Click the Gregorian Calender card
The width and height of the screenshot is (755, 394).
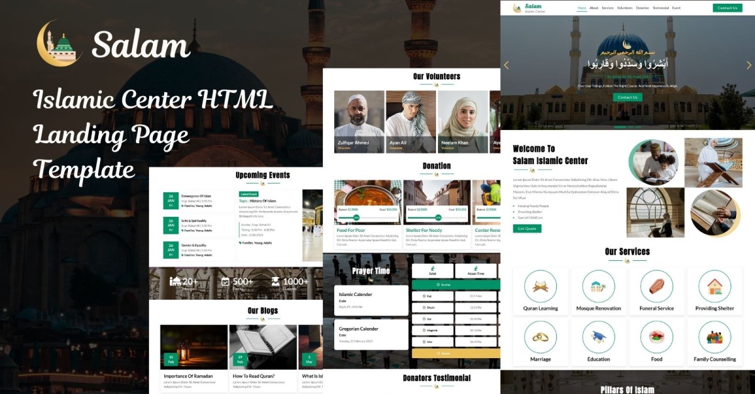point(371,334)
